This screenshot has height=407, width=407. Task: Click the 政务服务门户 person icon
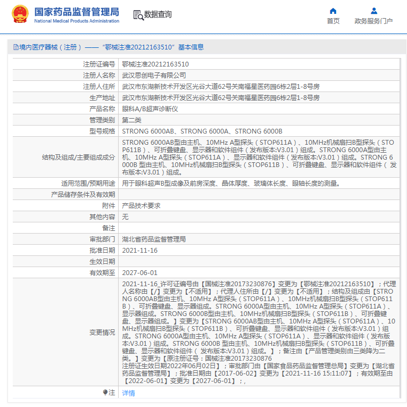coord(373,11)
